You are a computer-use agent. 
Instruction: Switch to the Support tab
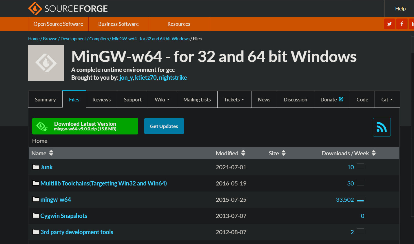click(x=133, y=99)
